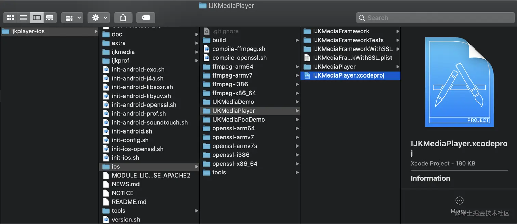The height and width of the screenshot is (224, 517).
Task: Switch to icon view in toolbar
Action: 10,17
